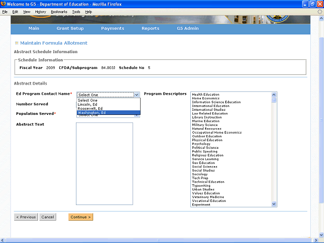Open the History menu
Screen dimensions: 324x243
pyautogui.click(x=40, y=12)
